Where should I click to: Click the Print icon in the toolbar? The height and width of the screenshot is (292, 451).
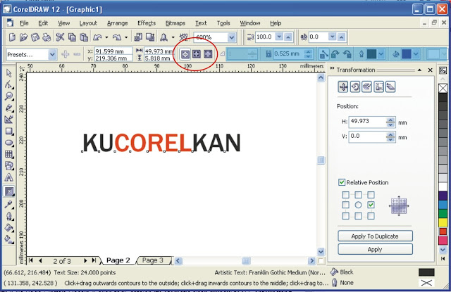point(47,37)
